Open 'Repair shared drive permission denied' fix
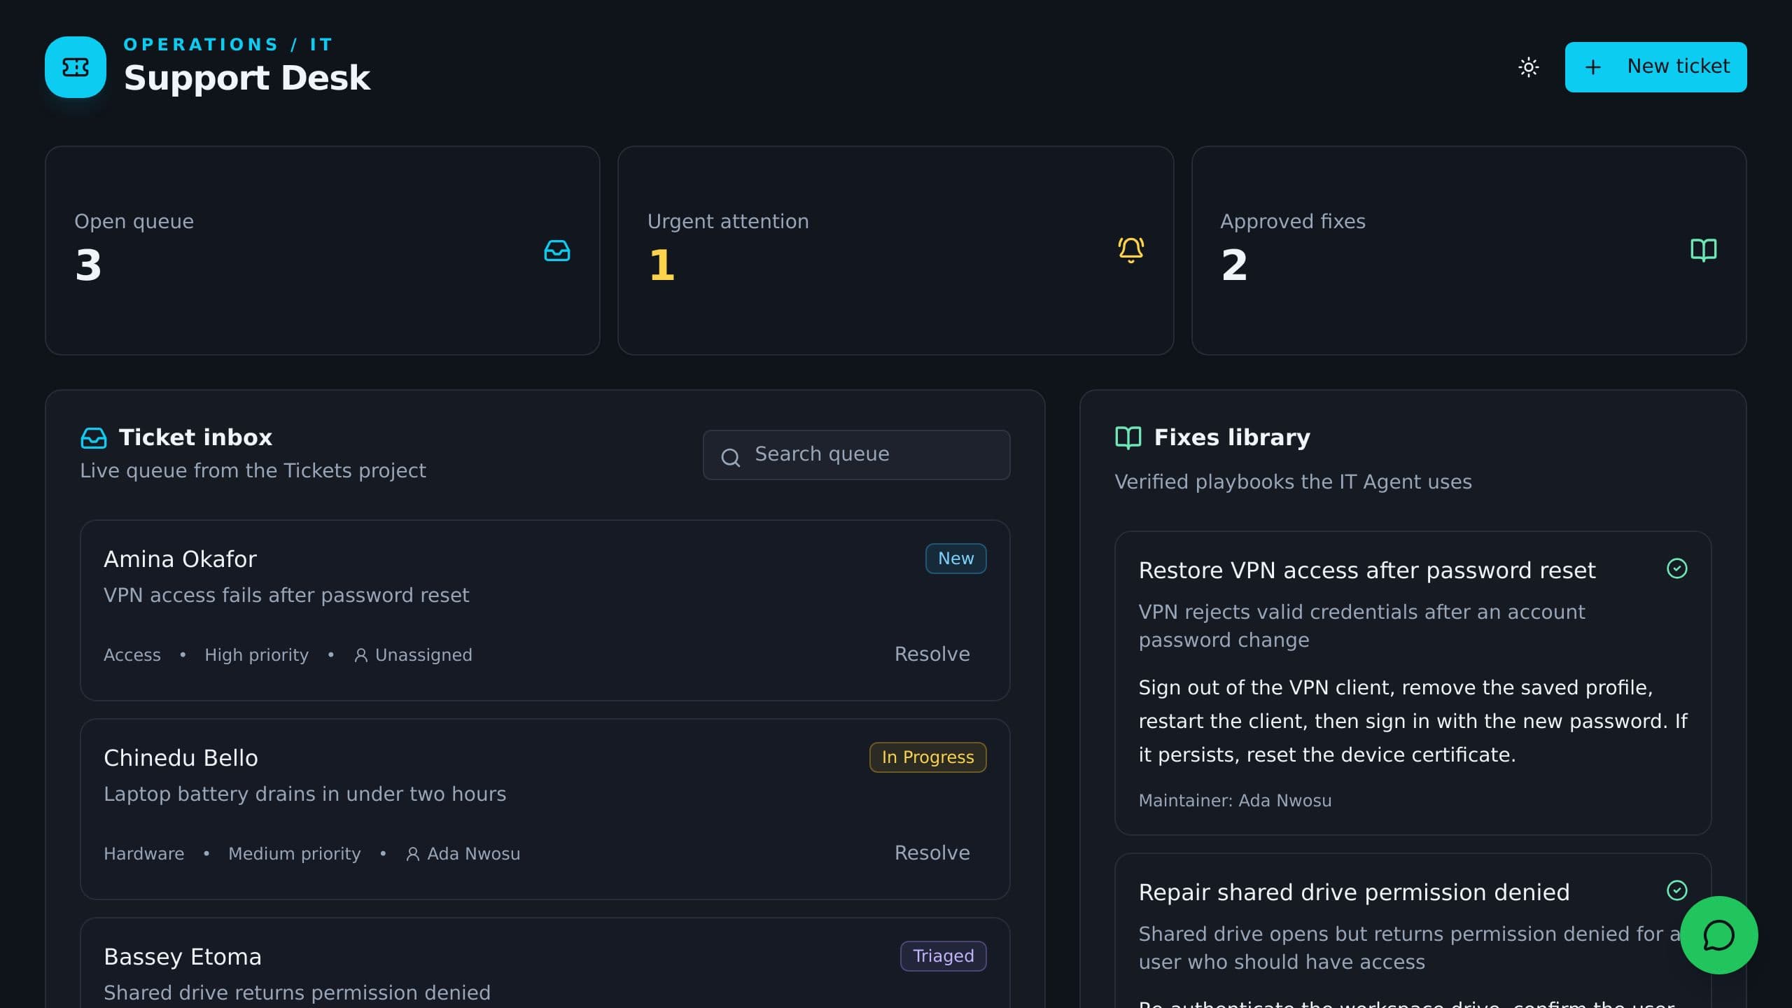 [x=1354, y=892]
